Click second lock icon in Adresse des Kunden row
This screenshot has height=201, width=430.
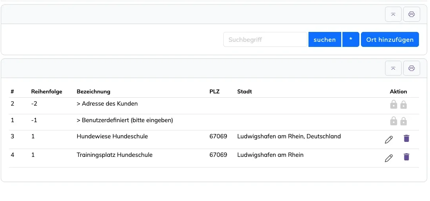(404, 104)
